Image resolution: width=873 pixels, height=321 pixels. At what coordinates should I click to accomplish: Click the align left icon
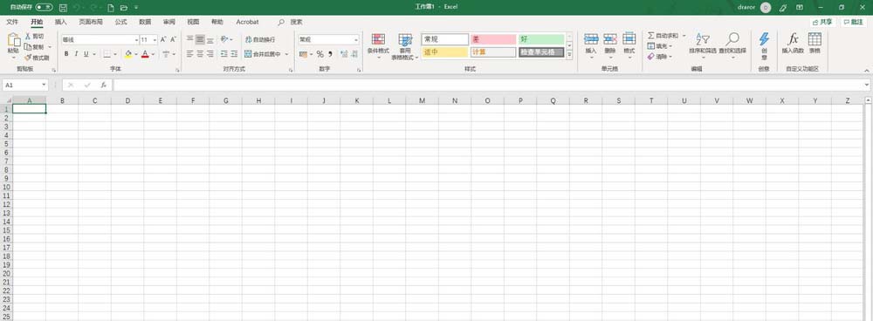click(189, 54)
